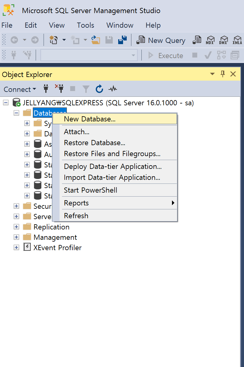Click the Navigate Backward arrow icon
Image resolution: width=244 pixels, height=367 pixels.
[x=14, y=40]
